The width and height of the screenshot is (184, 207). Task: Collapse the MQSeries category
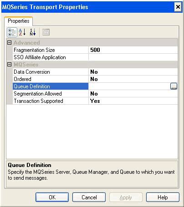[10, 65]
